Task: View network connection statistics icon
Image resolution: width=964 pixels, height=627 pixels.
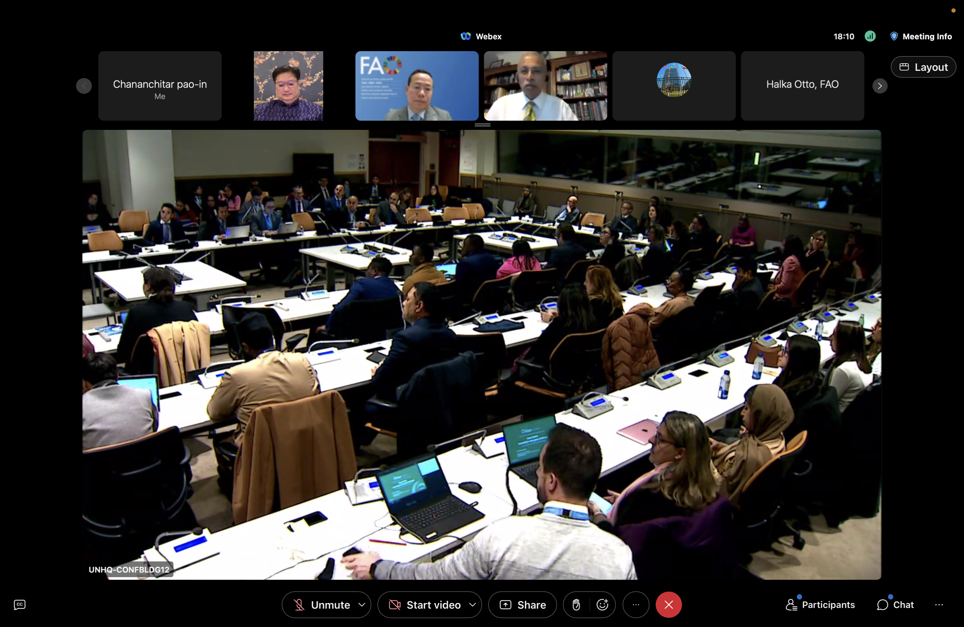Action: (870, 36)
